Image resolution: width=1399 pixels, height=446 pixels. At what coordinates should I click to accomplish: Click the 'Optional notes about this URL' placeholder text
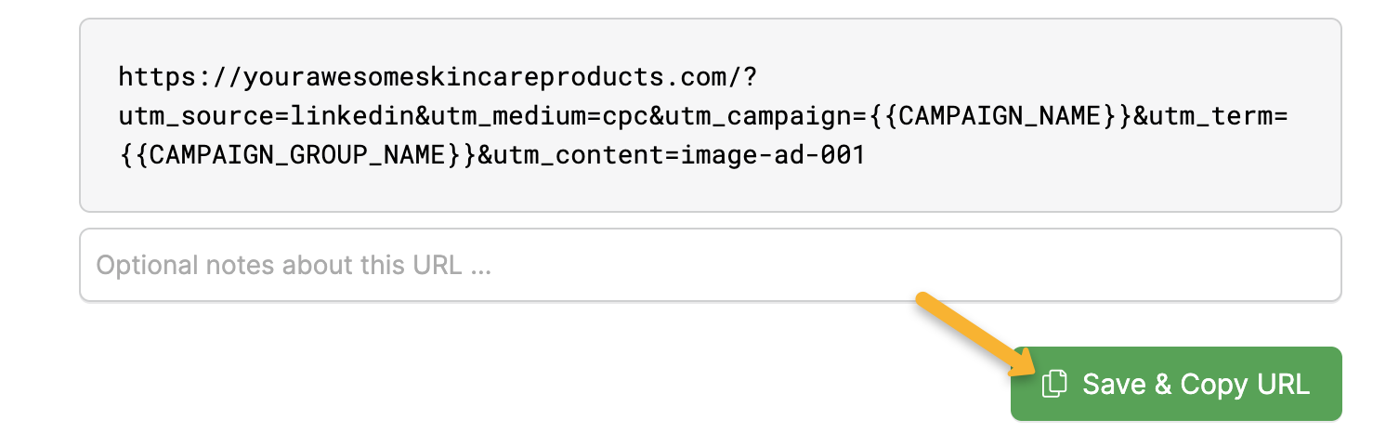click(294, 266)
